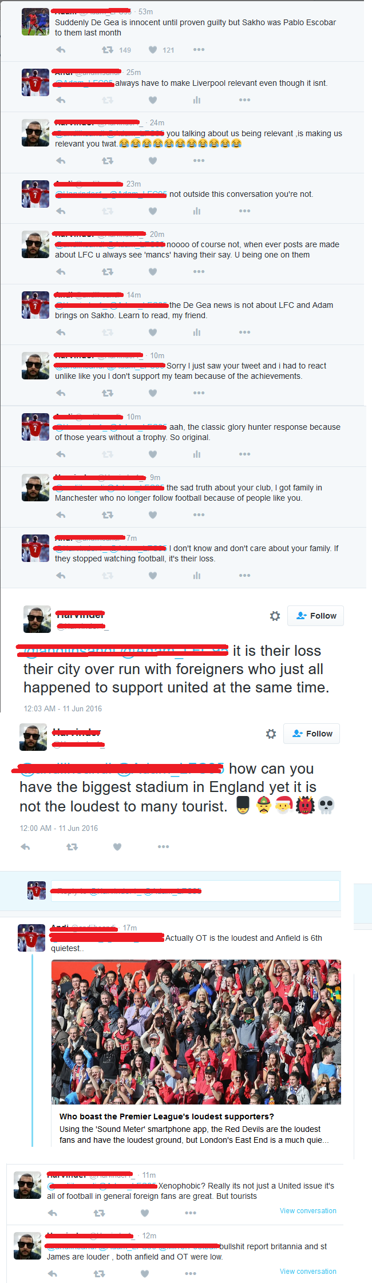The height and width of the screenshot is (1283, 372).
Task: Reply to the 'not the loudest' tweet
Action: 25,846
